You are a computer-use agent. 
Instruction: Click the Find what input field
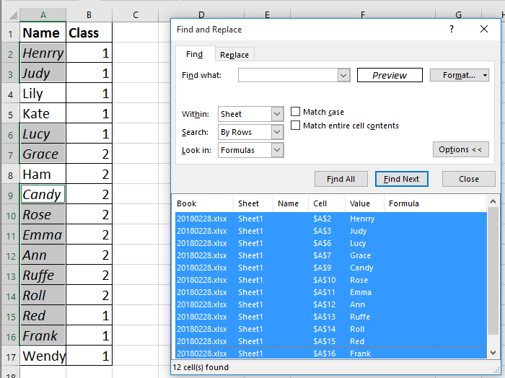pos(287,75)
